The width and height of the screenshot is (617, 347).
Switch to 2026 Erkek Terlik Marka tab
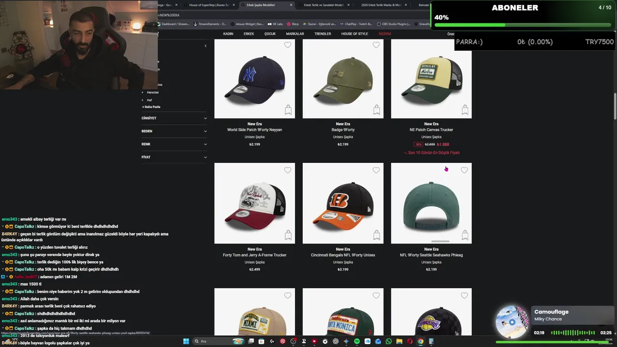(x=381, y=5)
